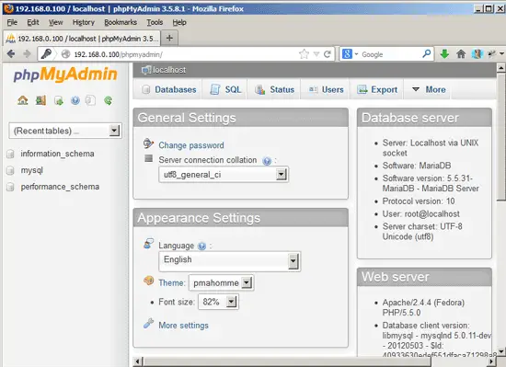Click the Firefox Forward arrow button
This screenshot has width=506, height=367.
click(x=27, y=54)
